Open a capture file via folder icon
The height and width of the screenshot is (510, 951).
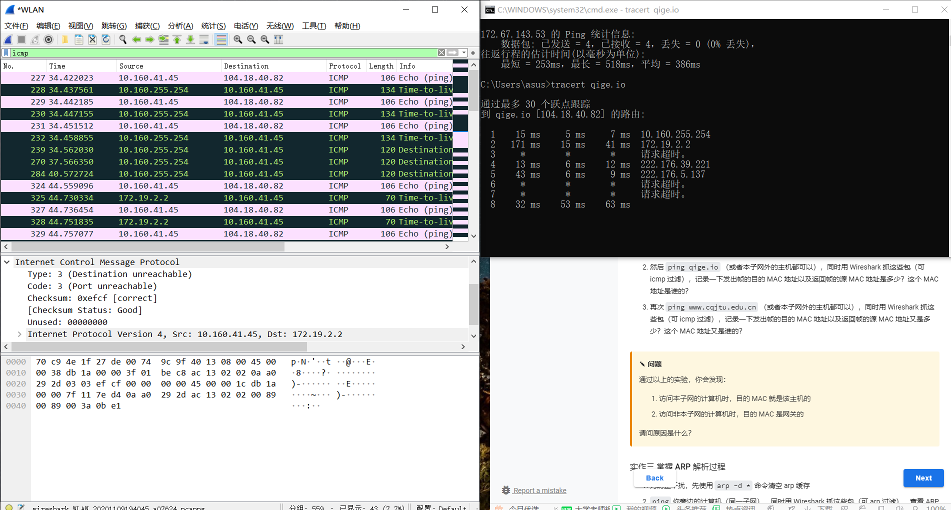point(65,39)
